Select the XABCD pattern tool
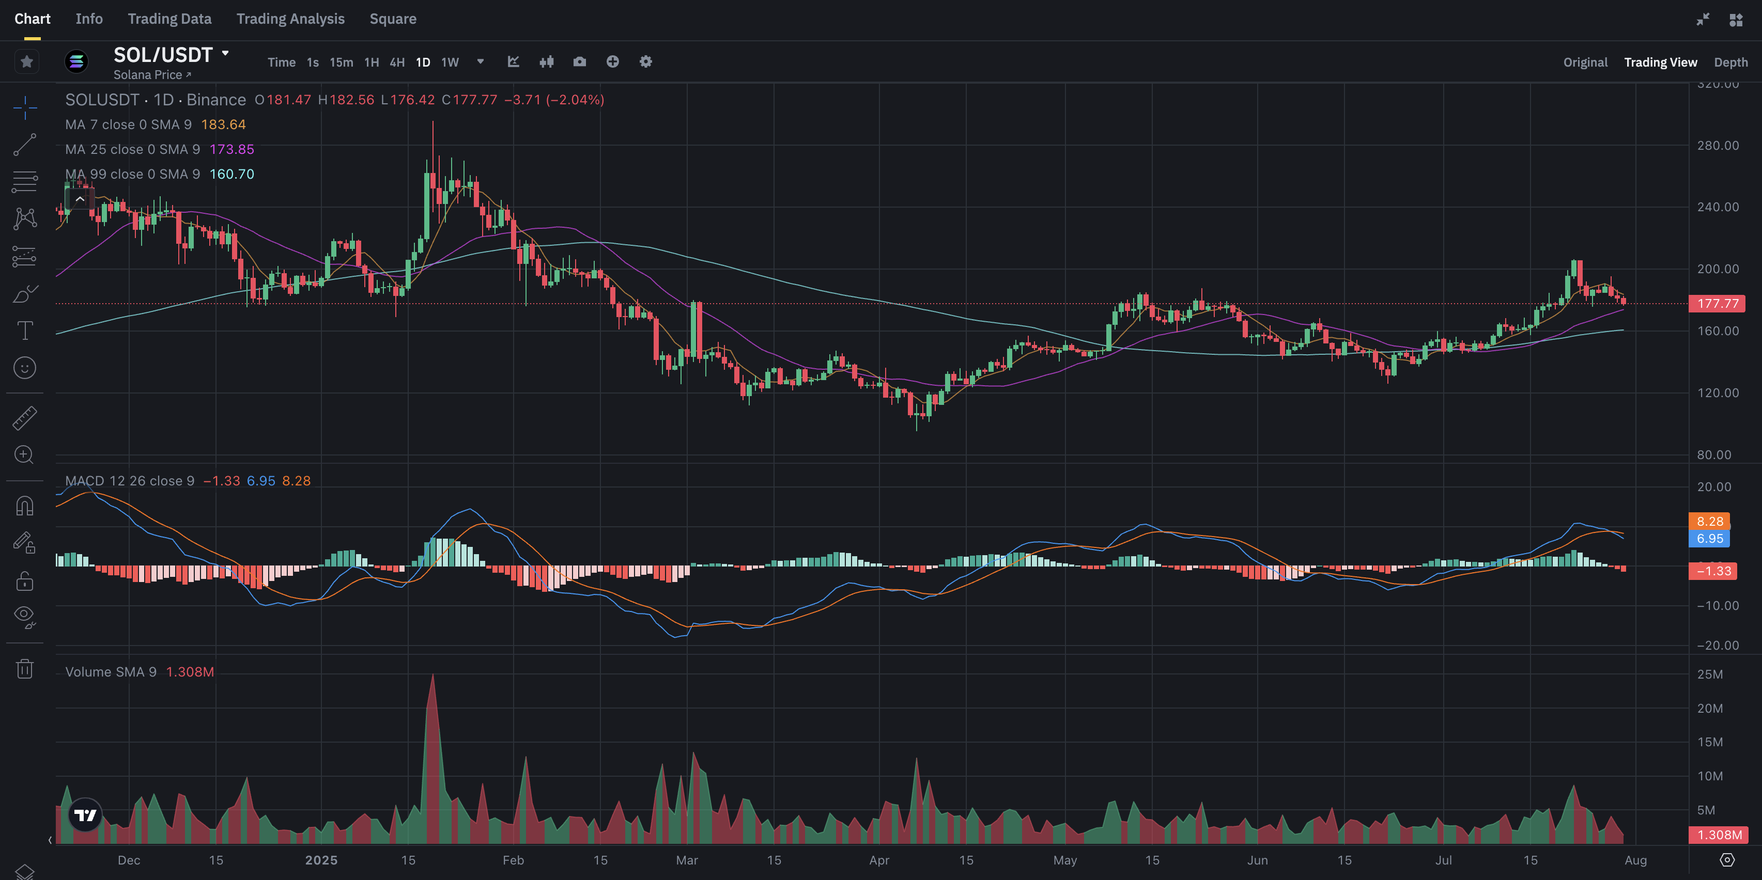The image size is (1762, 880). [x=25, y=219]
